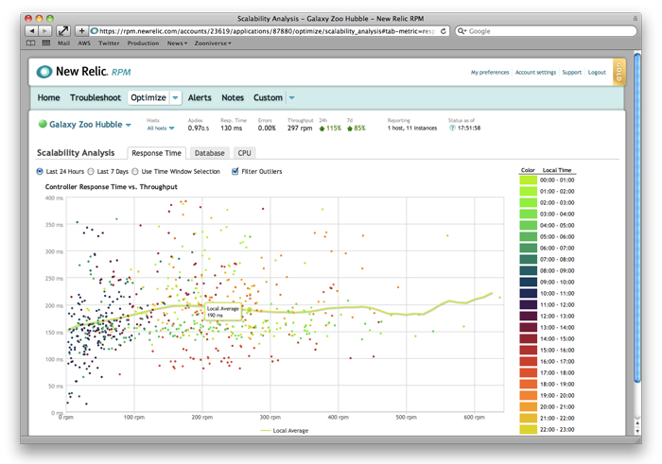The width and height of the screenshot is (662, 464).
Task: Click the gold GOLD account badge
Action: [618, 72]
